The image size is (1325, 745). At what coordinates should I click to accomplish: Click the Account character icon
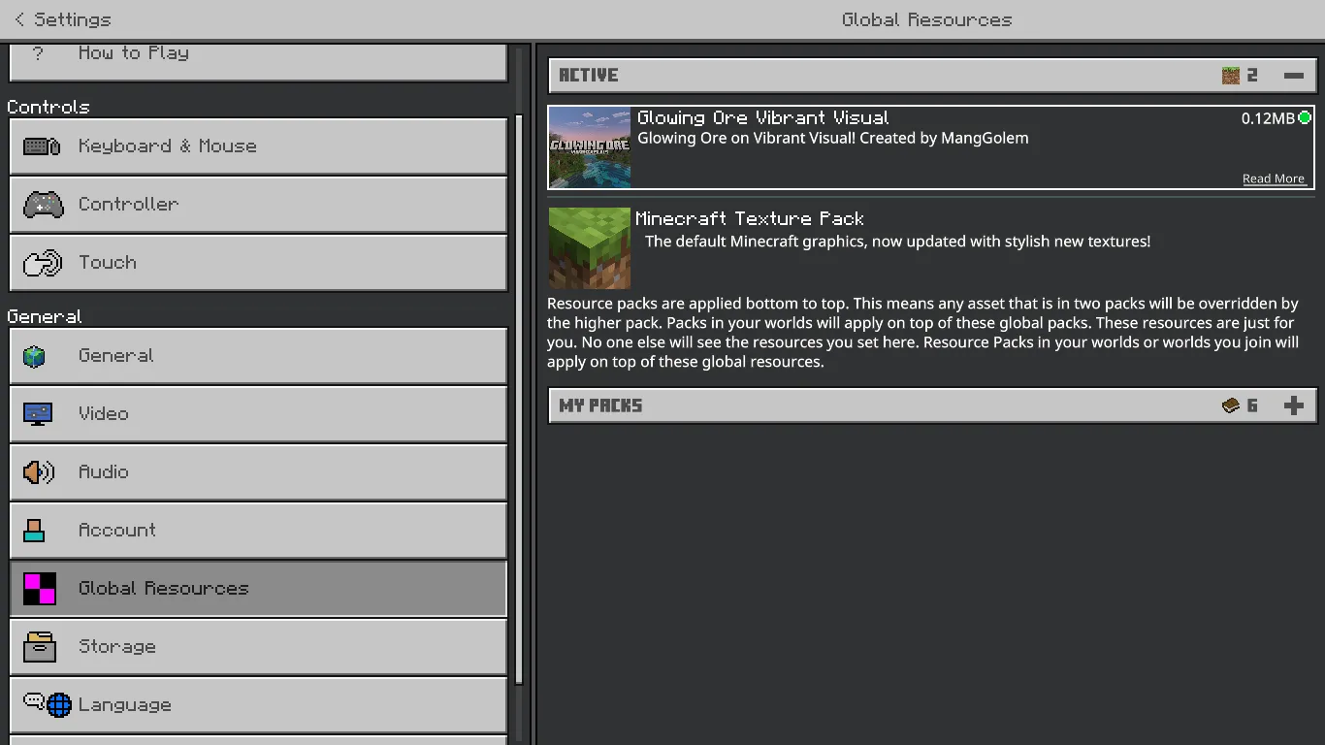click(34, 531)
